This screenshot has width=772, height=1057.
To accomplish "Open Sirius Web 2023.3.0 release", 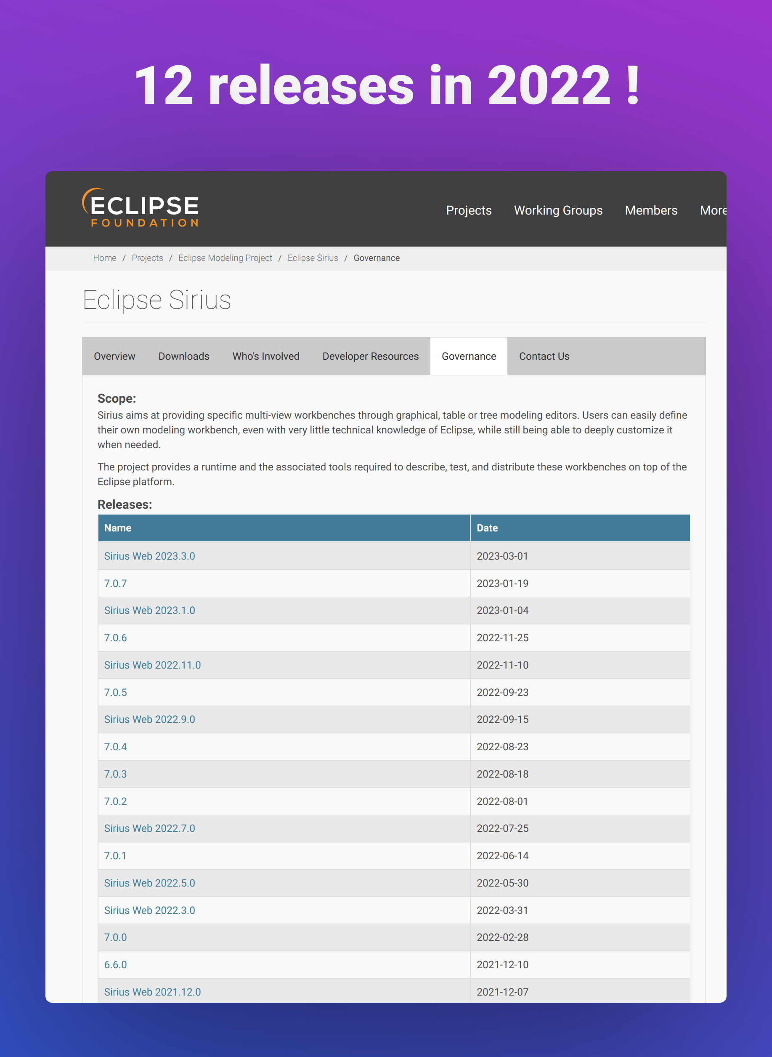I will click(149, 556).
